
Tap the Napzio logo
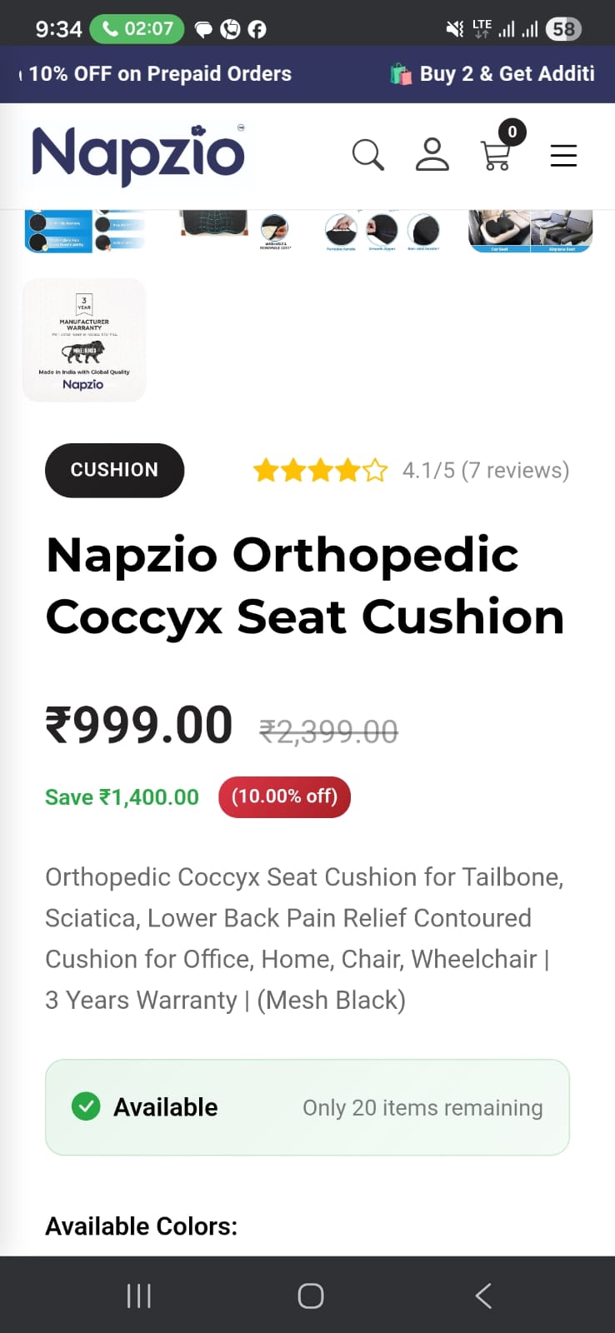[x=138, y=155]
